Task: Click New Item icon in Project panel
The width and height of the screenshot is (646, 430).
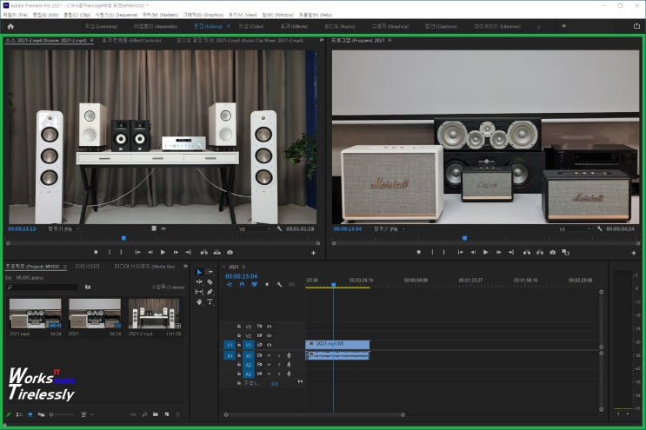Action: point(167,414)
